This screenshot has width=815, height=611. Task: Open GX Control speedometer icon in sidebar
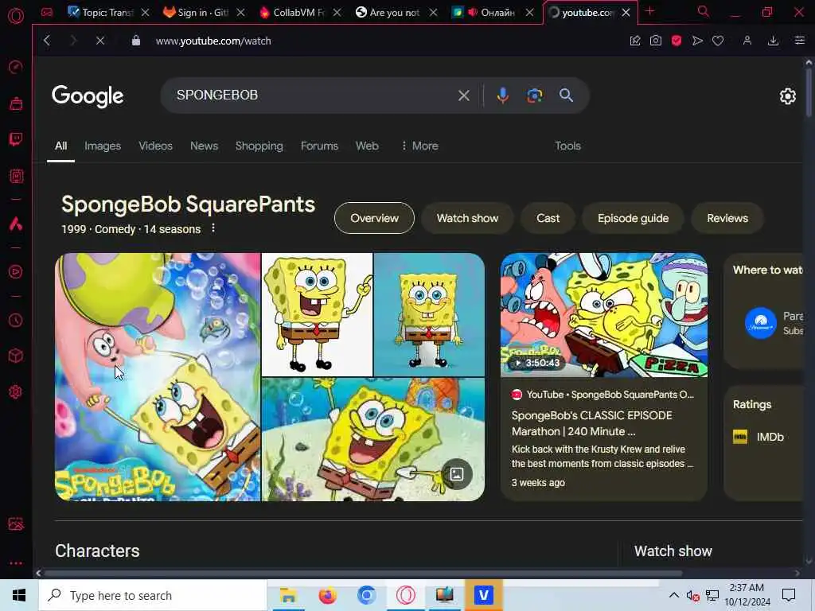click(16, 67)
